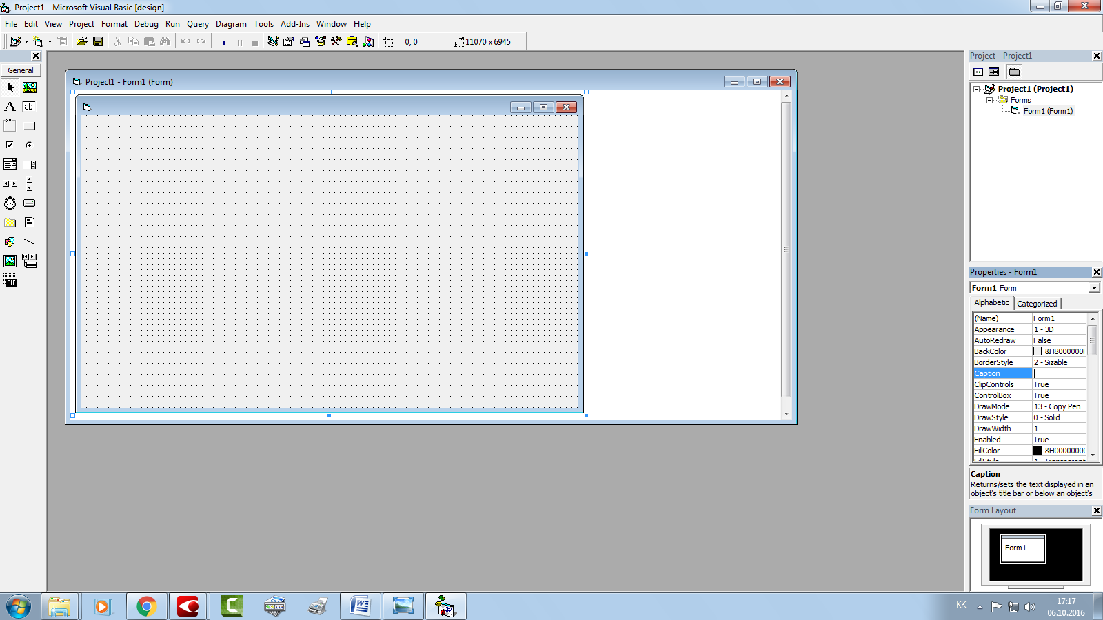Open the Add Form dropdown arrow
The image size is (1103, 620).
[x=50, y=42]
